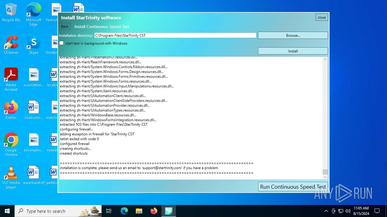Open the volume control in tray
The height and width of the screenshot is (217, 387).
pos(348,211)
